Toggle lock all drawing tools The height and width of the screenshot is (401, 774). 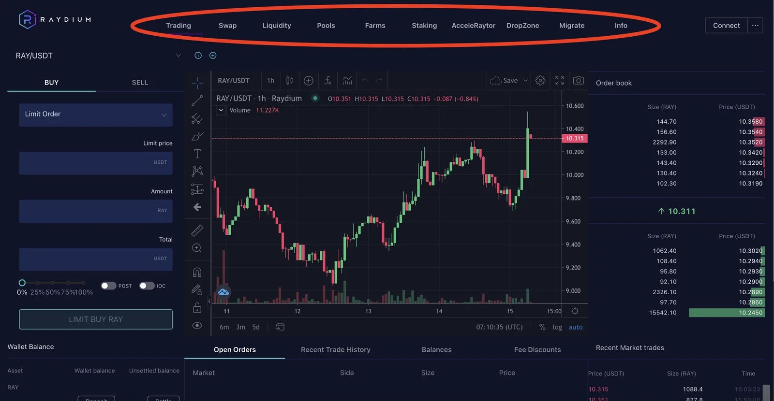[x=197, y=308]
